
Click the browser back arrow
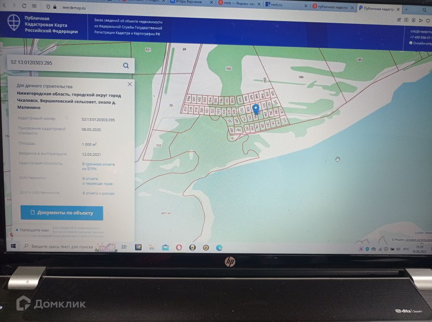coord(4,5)
